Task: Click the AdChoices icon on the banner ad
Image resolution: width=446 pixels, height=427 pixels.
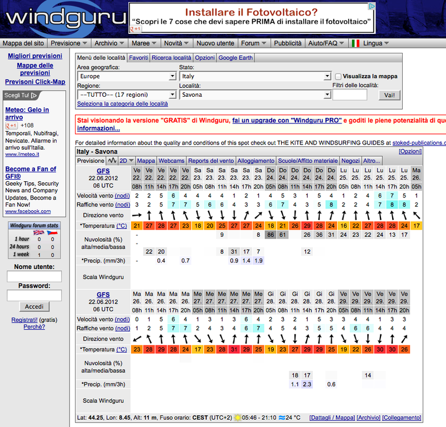Action: (x=371, y=7)
